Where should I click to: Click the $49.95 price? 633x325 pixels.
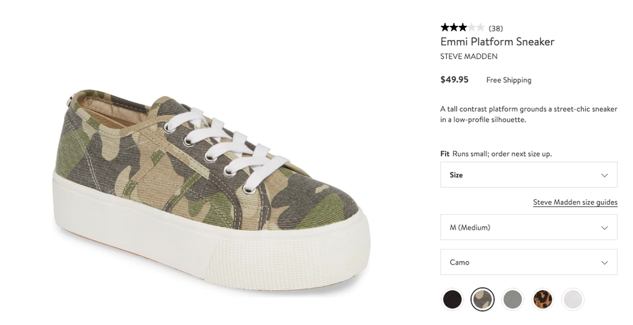point(454,80)
